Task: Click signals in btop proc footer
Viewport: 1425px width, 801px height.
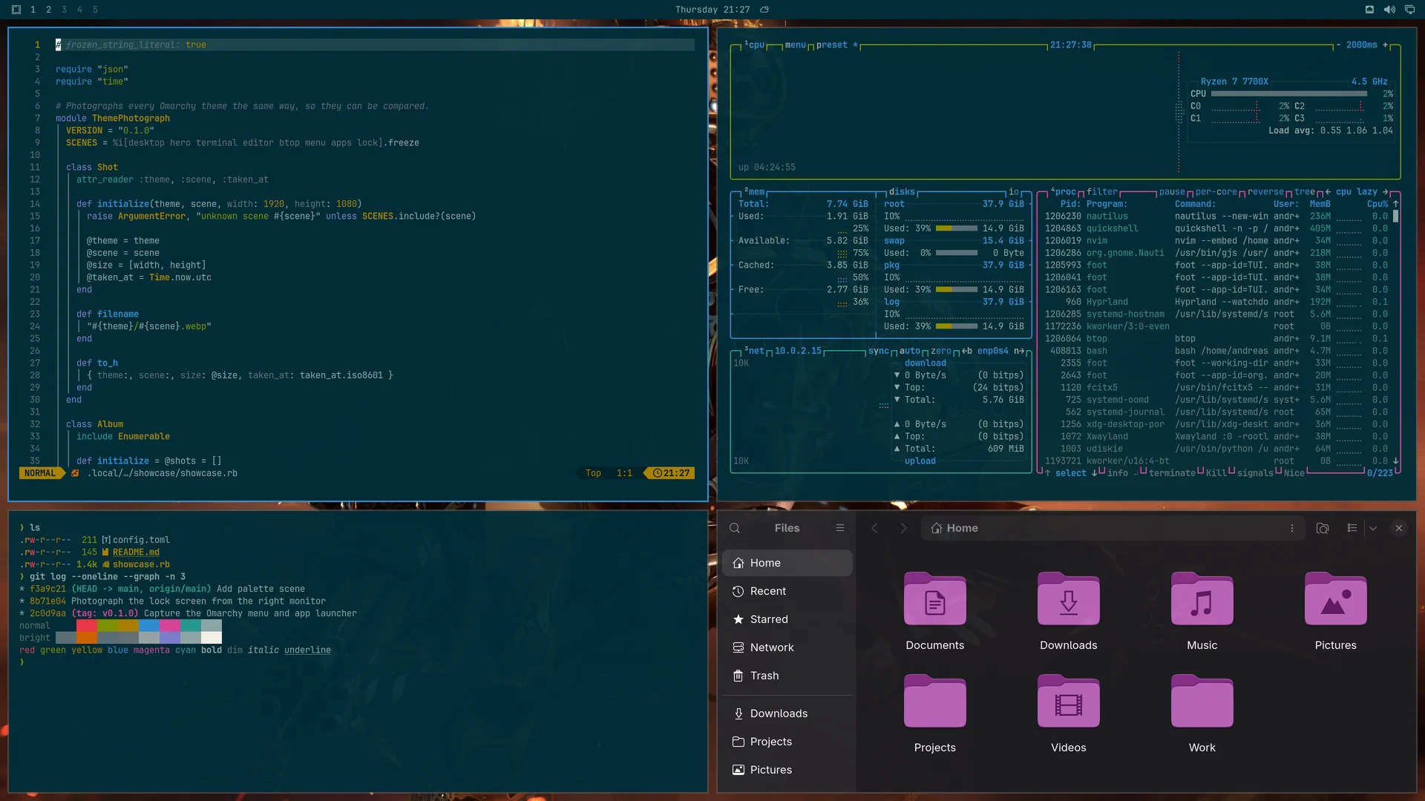Action: click(x=1255, y=473)
